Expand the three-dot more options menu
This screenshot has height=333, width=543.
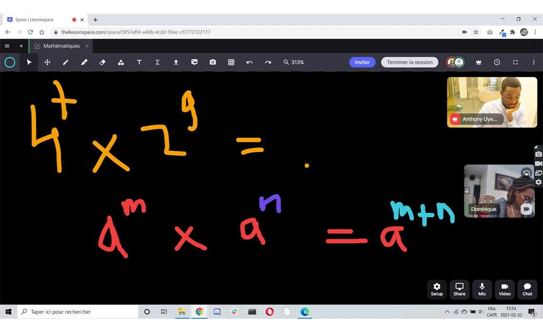(533, 62)
